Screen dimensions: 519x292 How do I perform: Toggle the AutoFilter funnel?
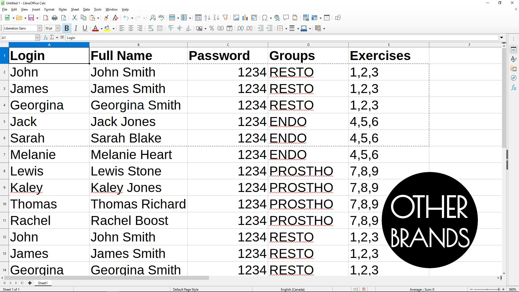coord(225,18)
